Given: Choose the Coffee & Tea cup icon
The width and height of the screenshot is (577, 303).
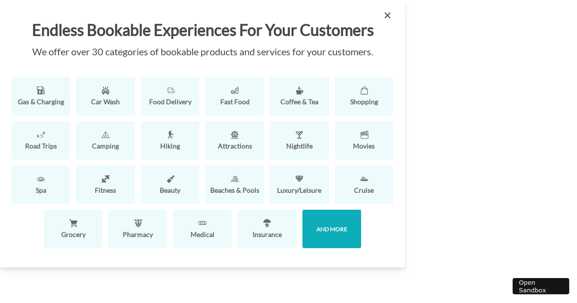Looking at the screenshot, I should [299, 90].
